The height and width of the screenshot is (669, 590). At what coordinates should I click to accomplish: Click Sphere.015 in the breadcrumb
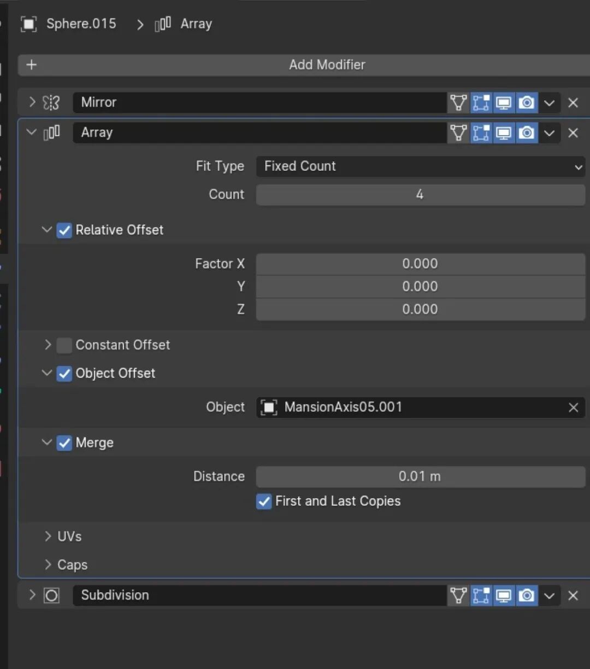81,24
